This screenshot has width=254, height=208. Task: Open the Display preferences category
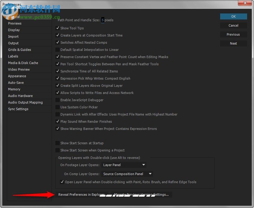point(29,30)
